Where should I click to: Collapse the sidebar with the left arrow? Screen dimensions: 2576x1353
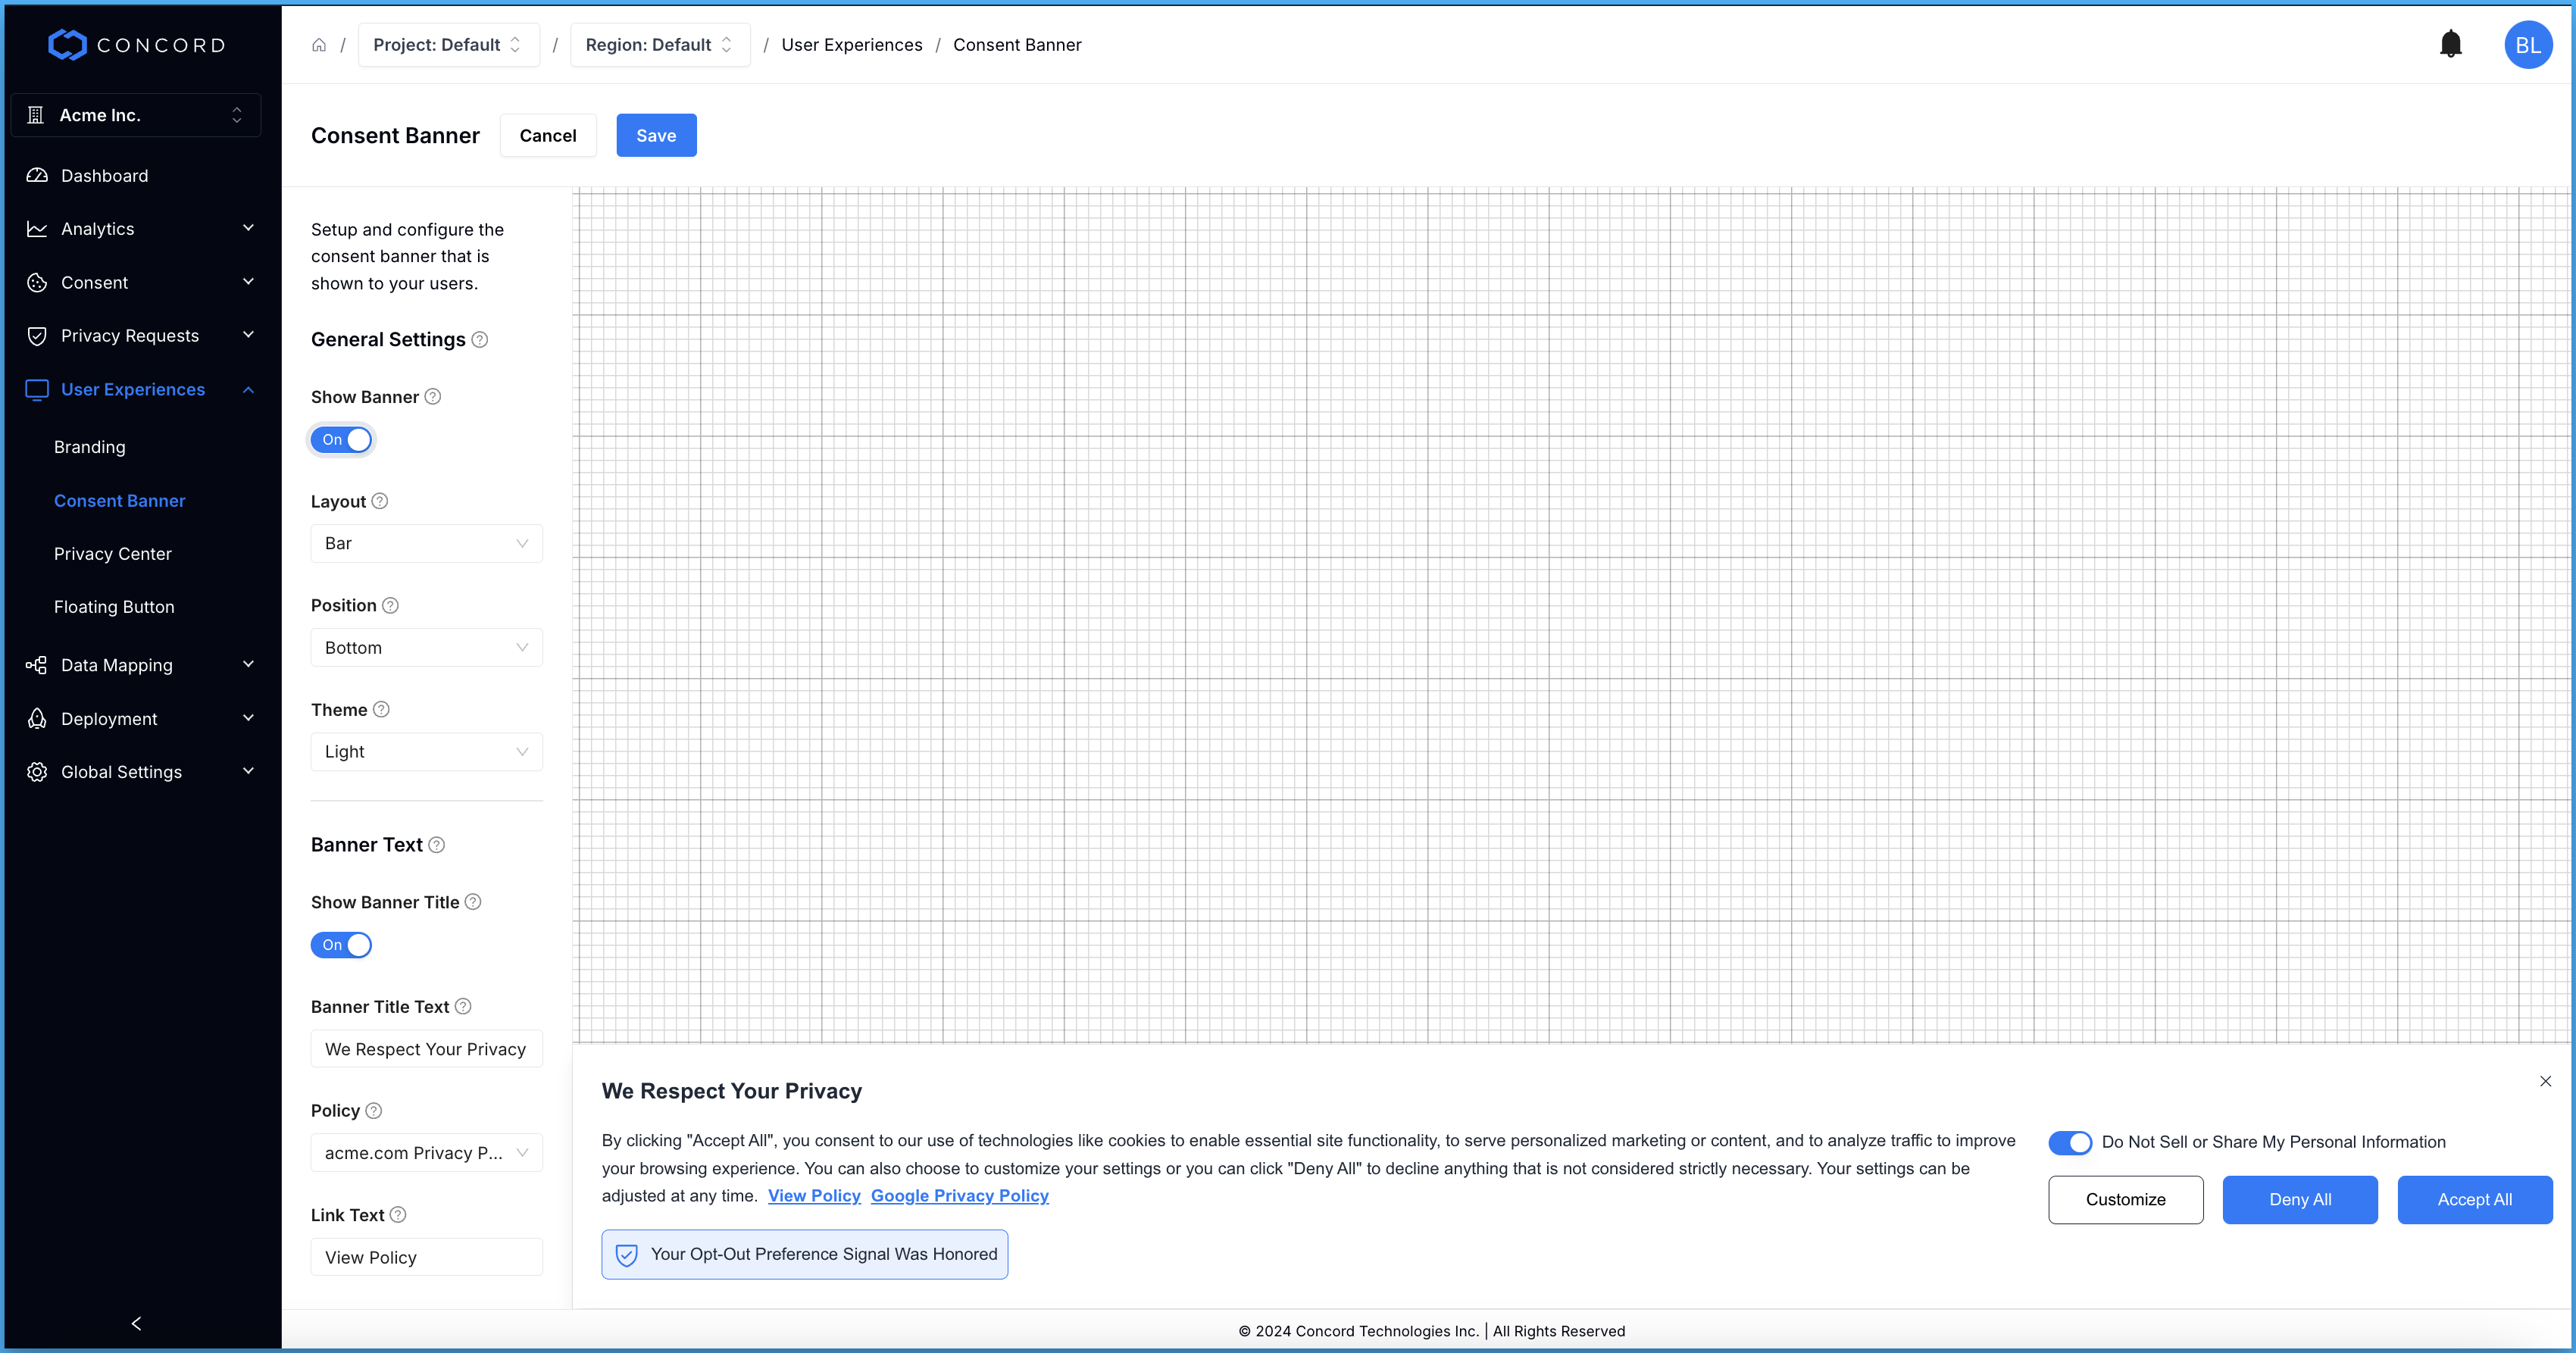pos(136,1323)
